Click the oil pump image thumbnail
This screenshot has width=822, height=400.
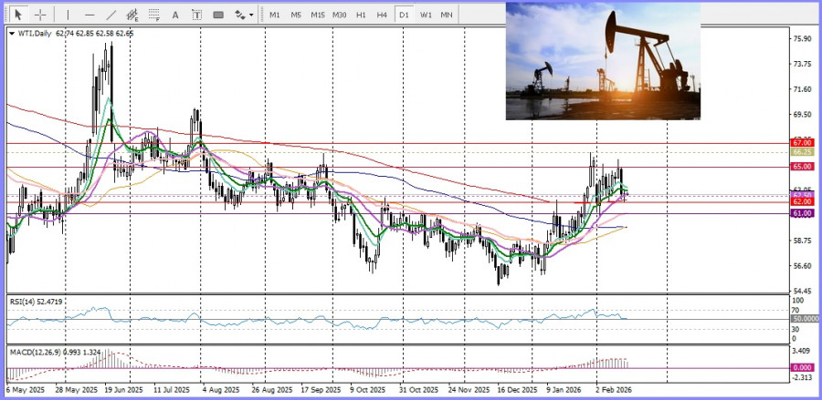coord(603,61)
